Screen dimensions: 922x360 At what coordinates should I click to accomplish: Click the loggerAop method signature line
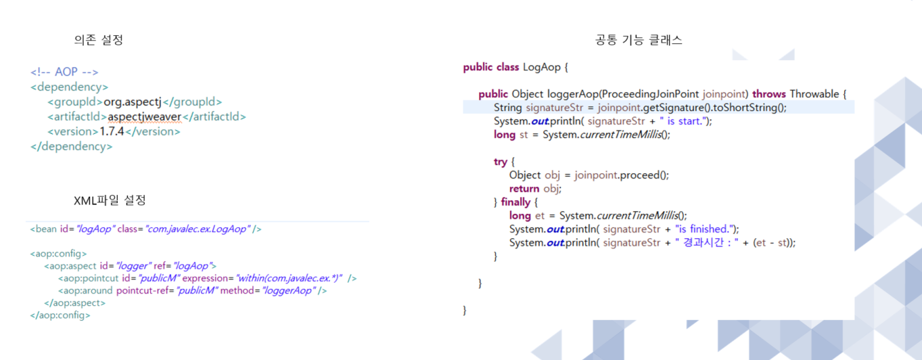(x=662, y=94)
